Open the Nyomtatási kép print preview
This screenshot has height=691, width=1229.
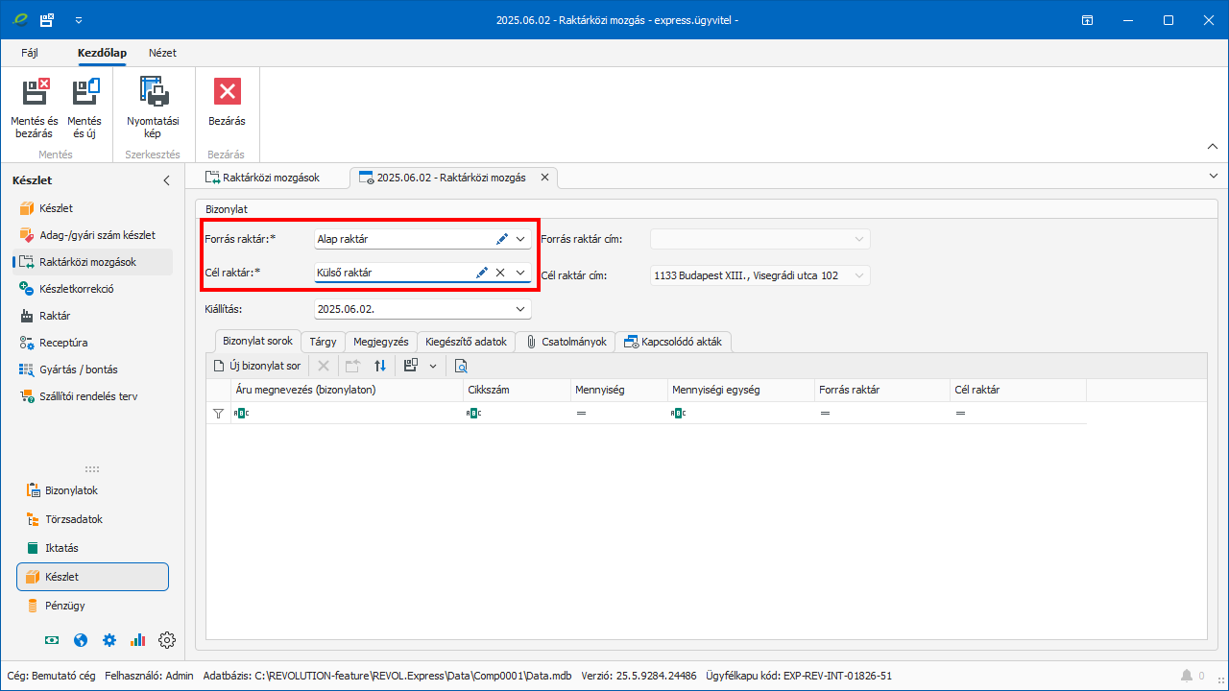point(153,107)
